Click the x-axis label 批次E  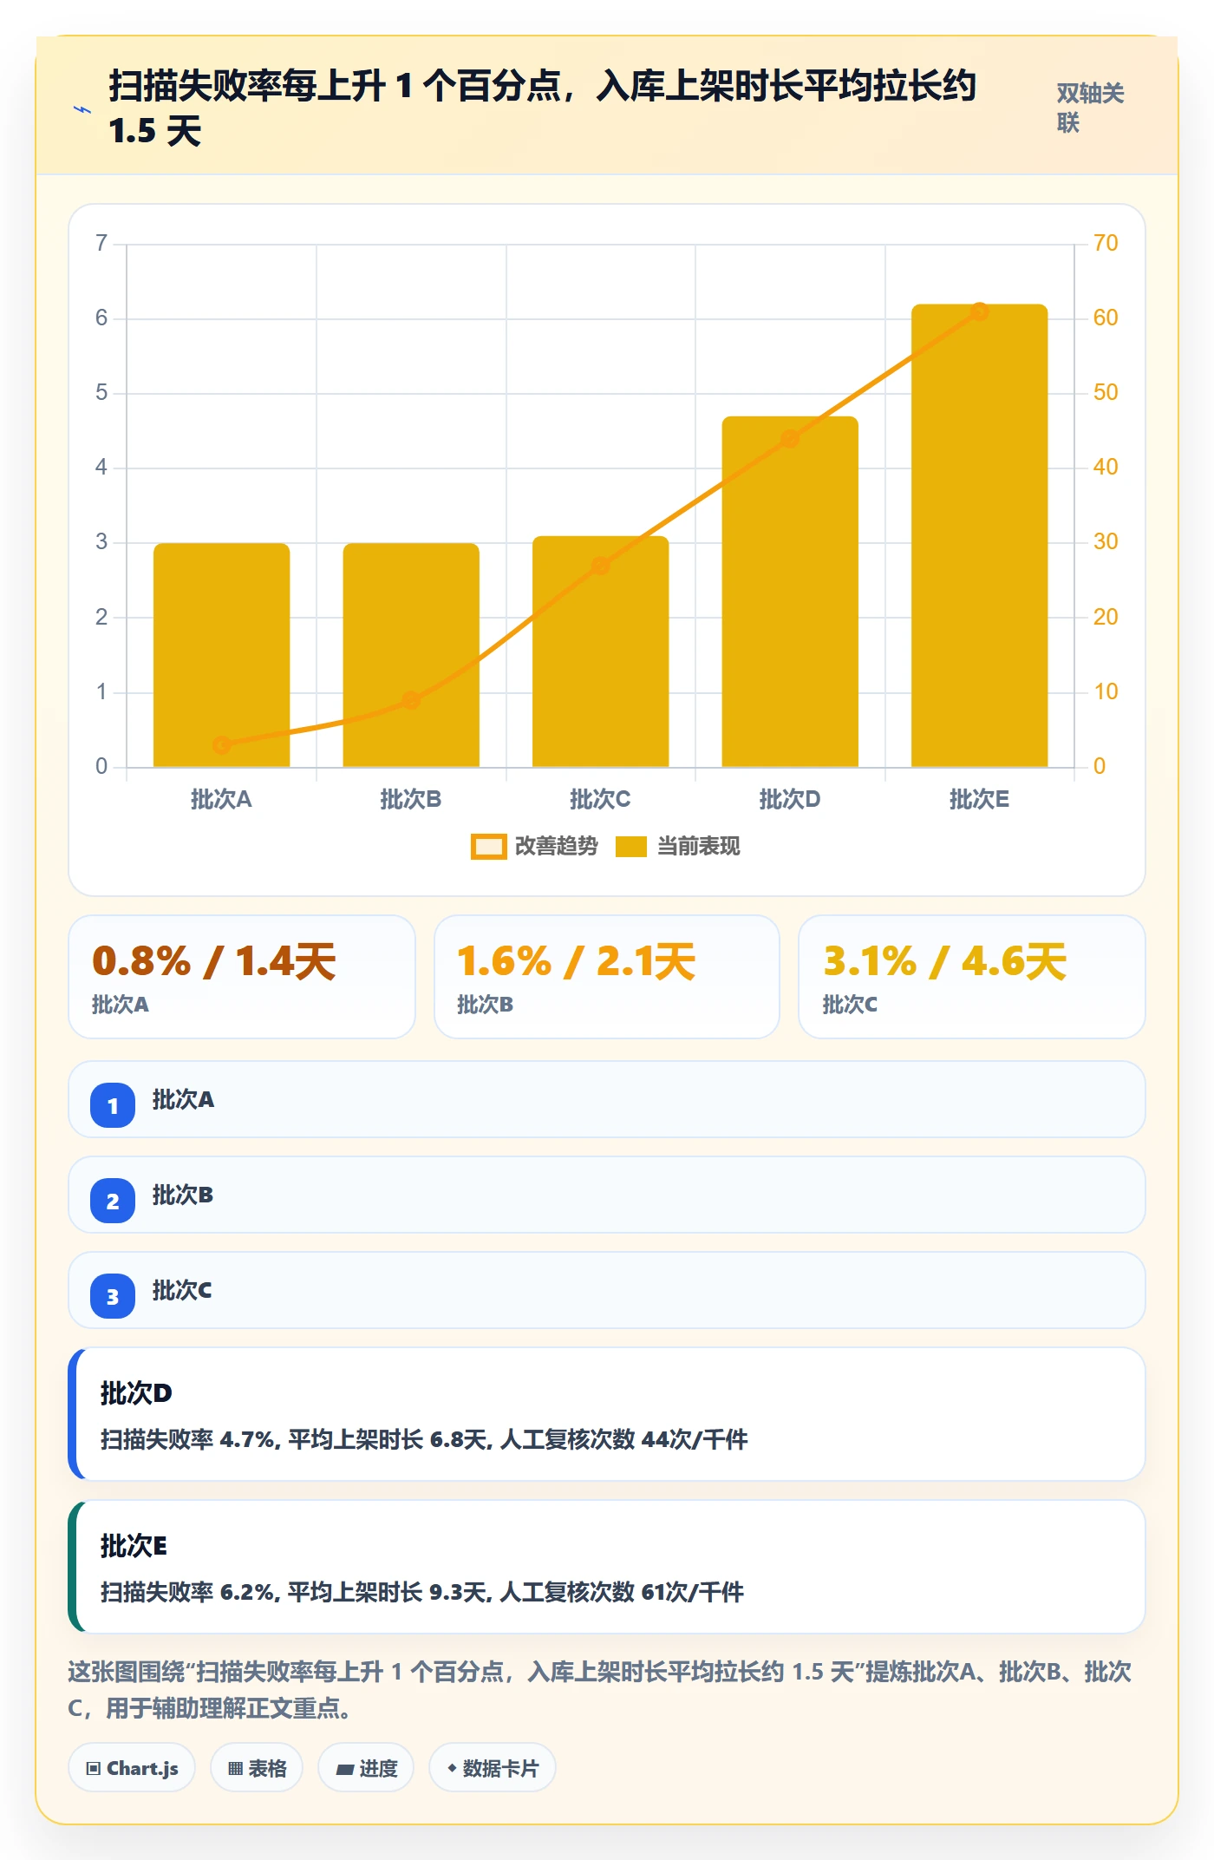(979, 799)
